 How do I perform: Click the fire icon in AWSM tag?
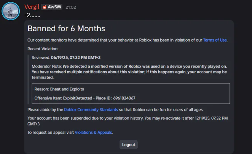(x=45, y=7)
